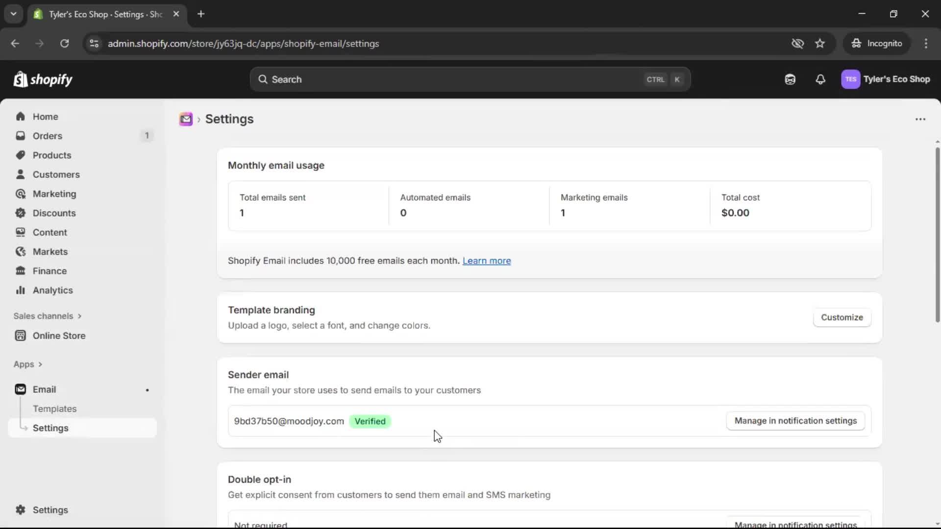Open the Tyler's Eco Shop account menu
The height and width of the screenshot is (529, 941).
(x=886, y=79)
